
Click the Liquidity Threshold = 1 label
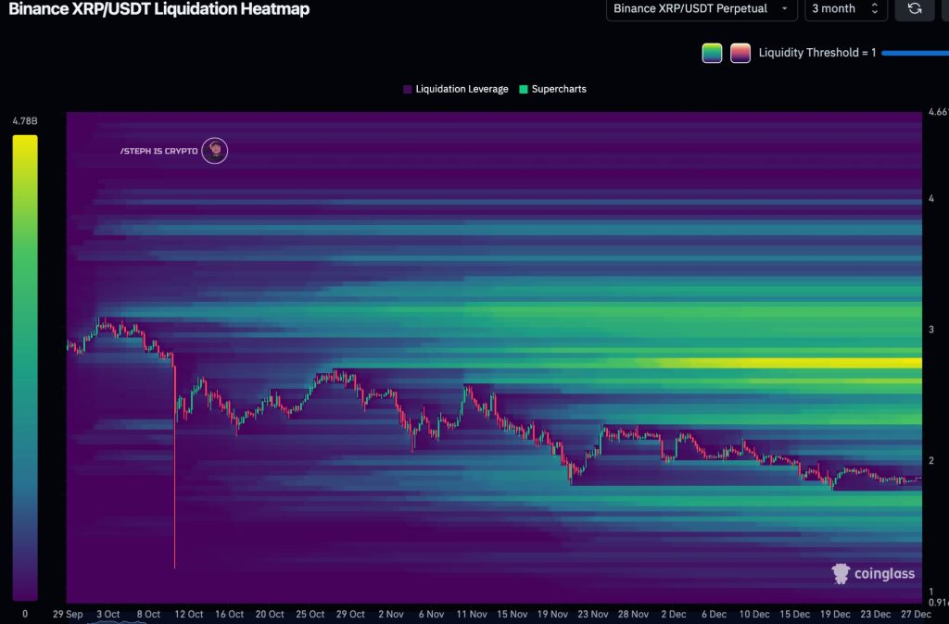(816, 53)
